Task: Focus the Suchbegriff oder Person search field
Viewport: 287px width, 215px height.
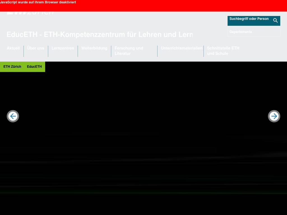Action: click(249, 20)
